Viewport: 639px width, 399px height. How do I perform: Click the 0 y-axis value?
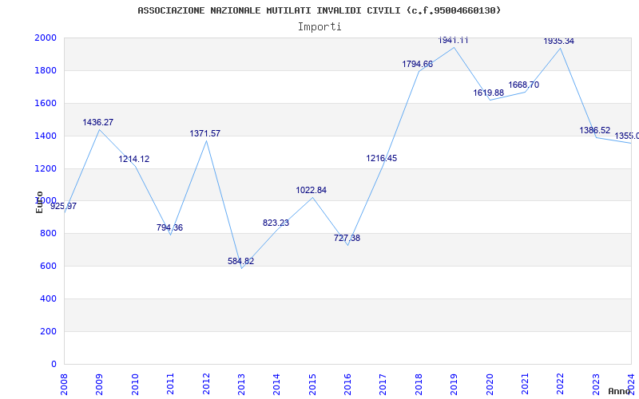point(54,364)
